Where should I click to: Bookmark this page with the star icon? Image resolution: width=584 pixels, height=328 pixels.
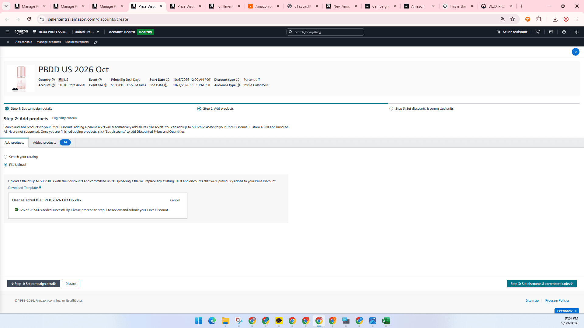[513, 19]
